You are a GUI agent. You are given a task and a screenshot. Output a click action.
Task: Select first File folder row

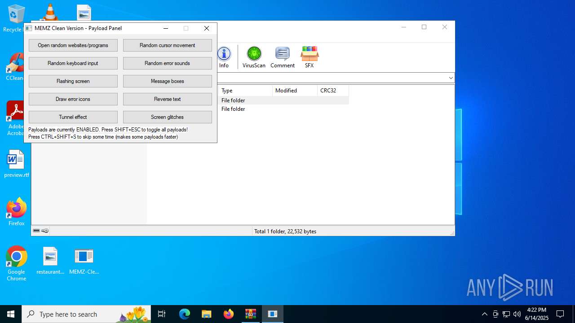pos(283,100)
